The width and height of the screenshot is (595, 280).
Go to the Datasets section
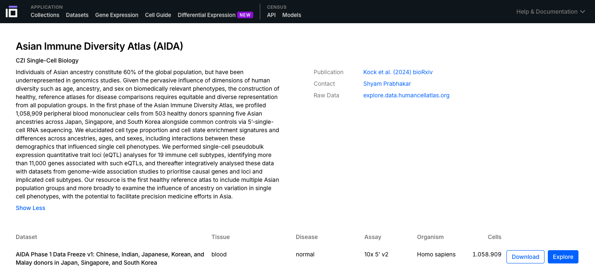coord(77,15)
